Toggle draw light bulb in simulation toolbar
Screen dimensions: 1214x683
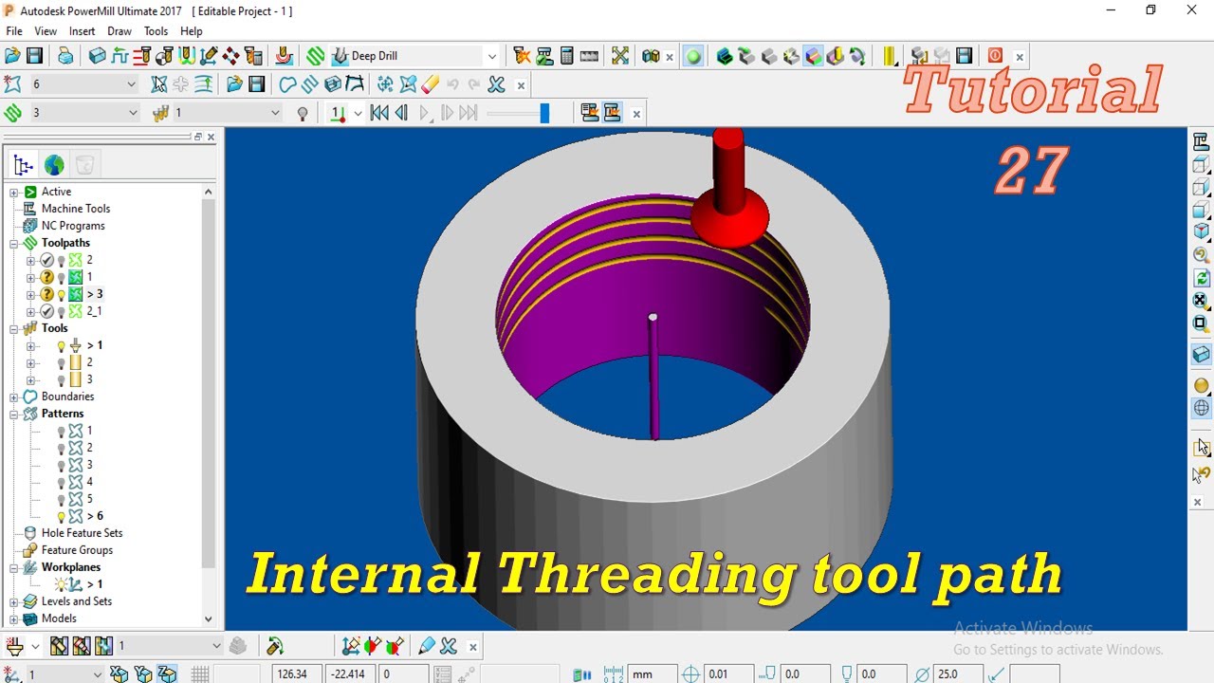(x=303, y=113)
